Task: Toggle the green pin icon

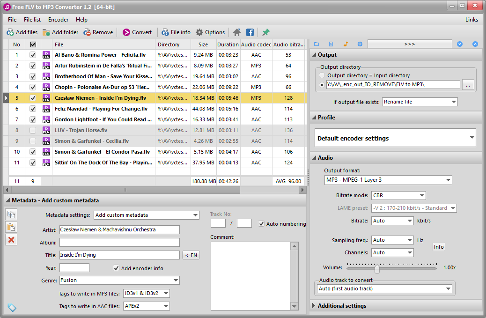Action: click(x=265, y=32)
